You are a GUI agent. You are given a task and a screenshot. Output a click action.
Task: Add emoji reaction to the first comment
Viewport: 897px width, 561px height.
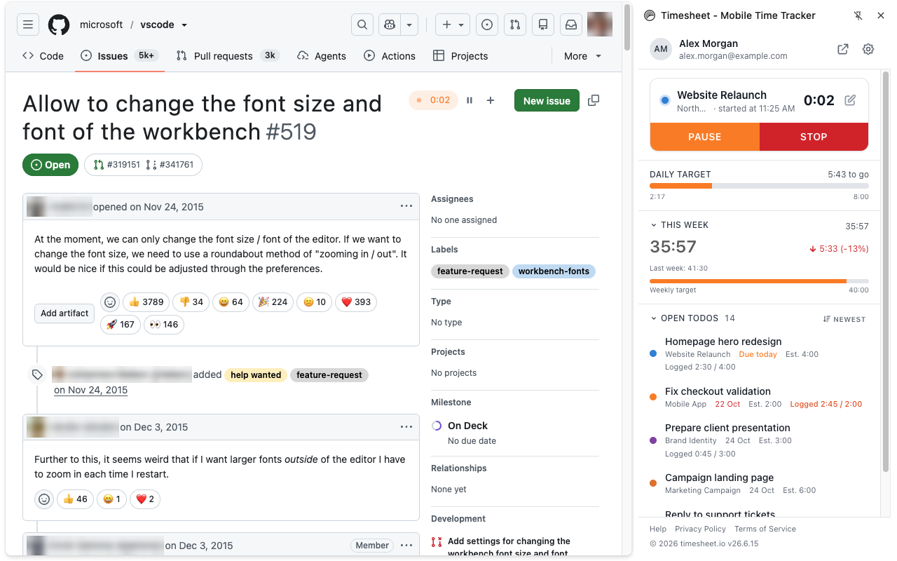tap(110, 302)
